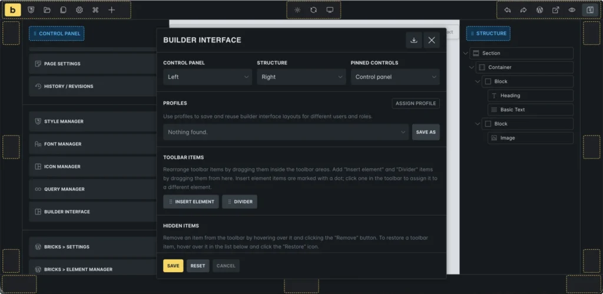This screenshot has height=294, width=603.
Task: Click the Query Manager infinity icon
Action: pyautogui.click(x=38, y=189)
